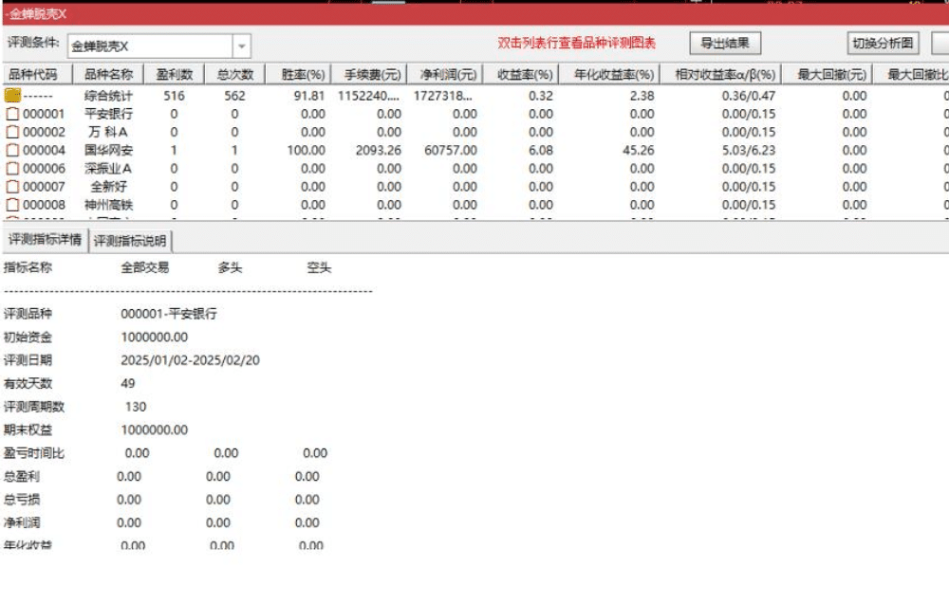This screenshot has width=949, height=603.
Task: Sort by 胜率(%) column header
Action: coord(298,74)
